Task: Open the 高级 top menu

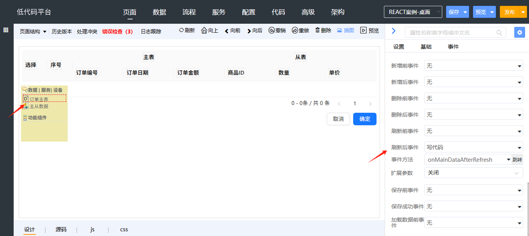Action: (x=308, y=12)
